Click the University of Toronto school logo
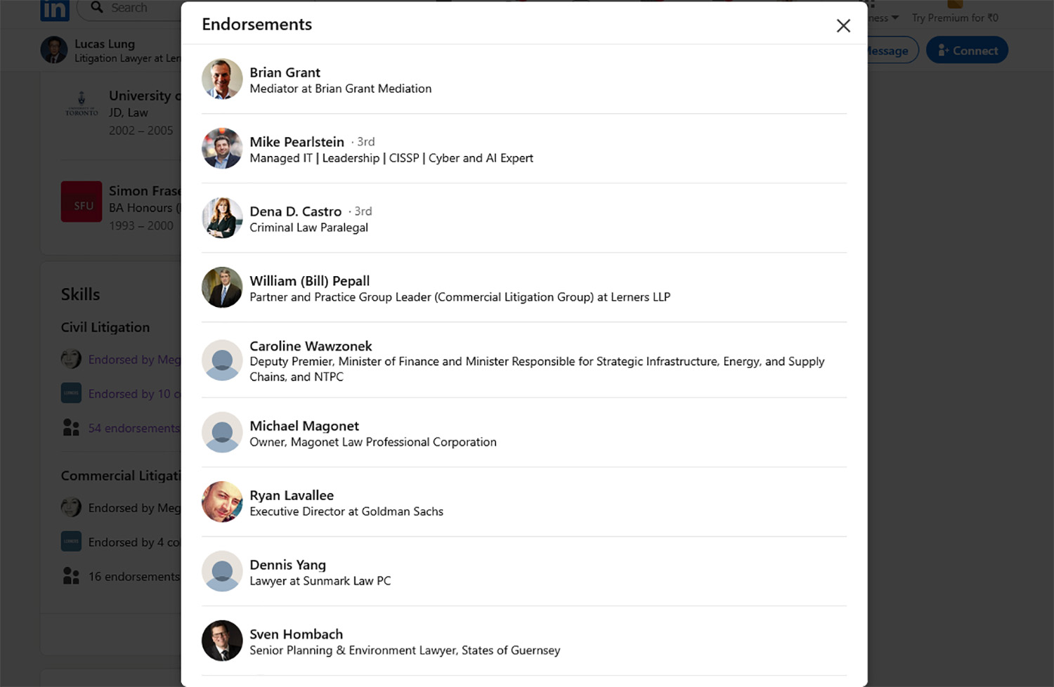1054x687 pixels. (82, 103)
